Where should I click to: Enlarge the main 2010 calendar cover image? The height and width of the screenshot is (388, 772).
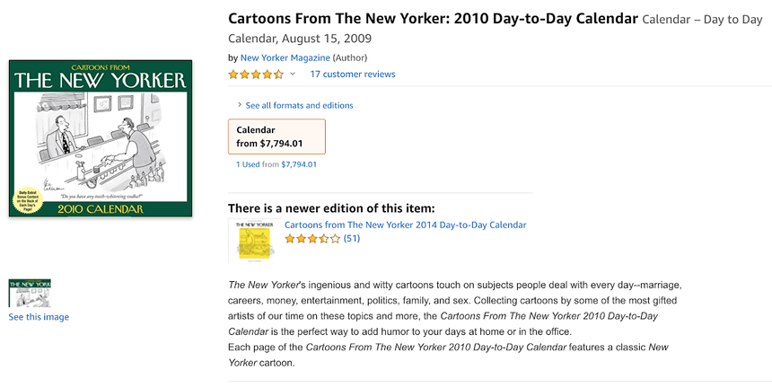click(x=101, y=138)
